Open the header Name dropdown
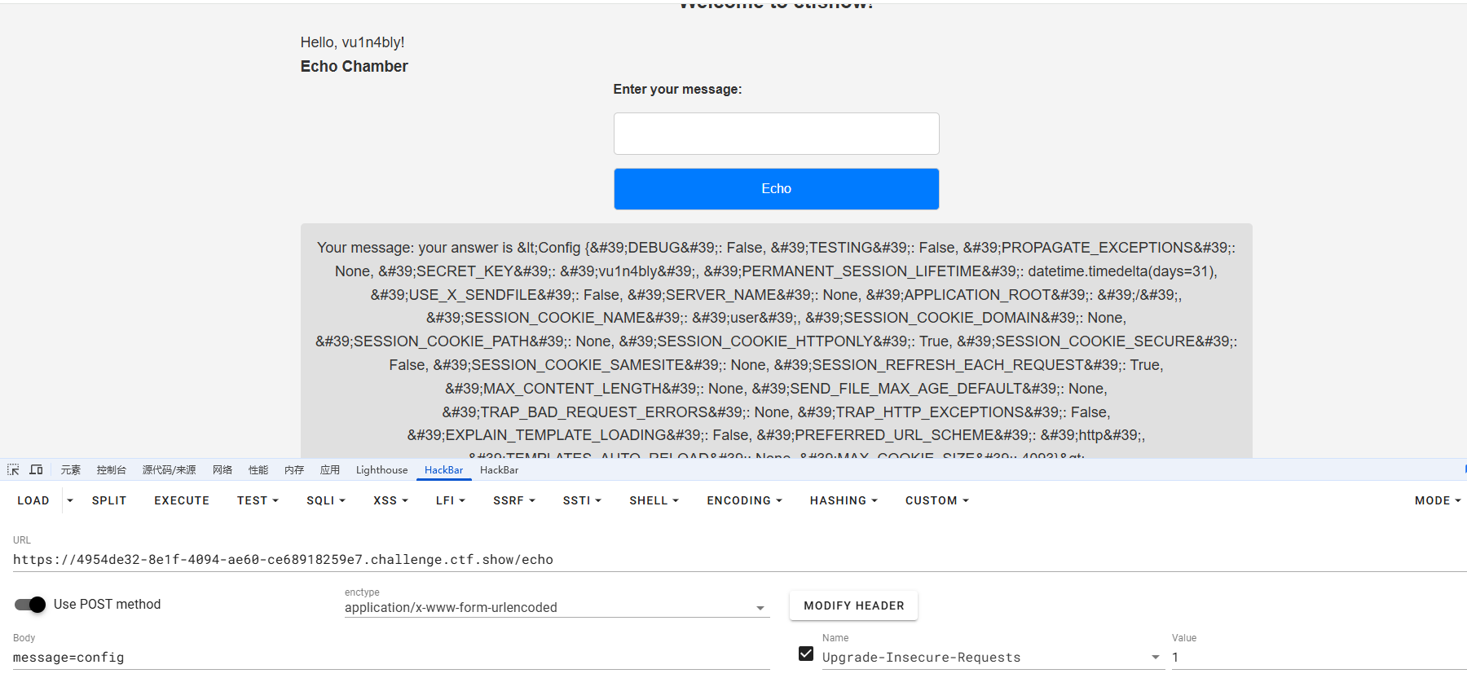1467x678 pixels. pos(1155,658)
